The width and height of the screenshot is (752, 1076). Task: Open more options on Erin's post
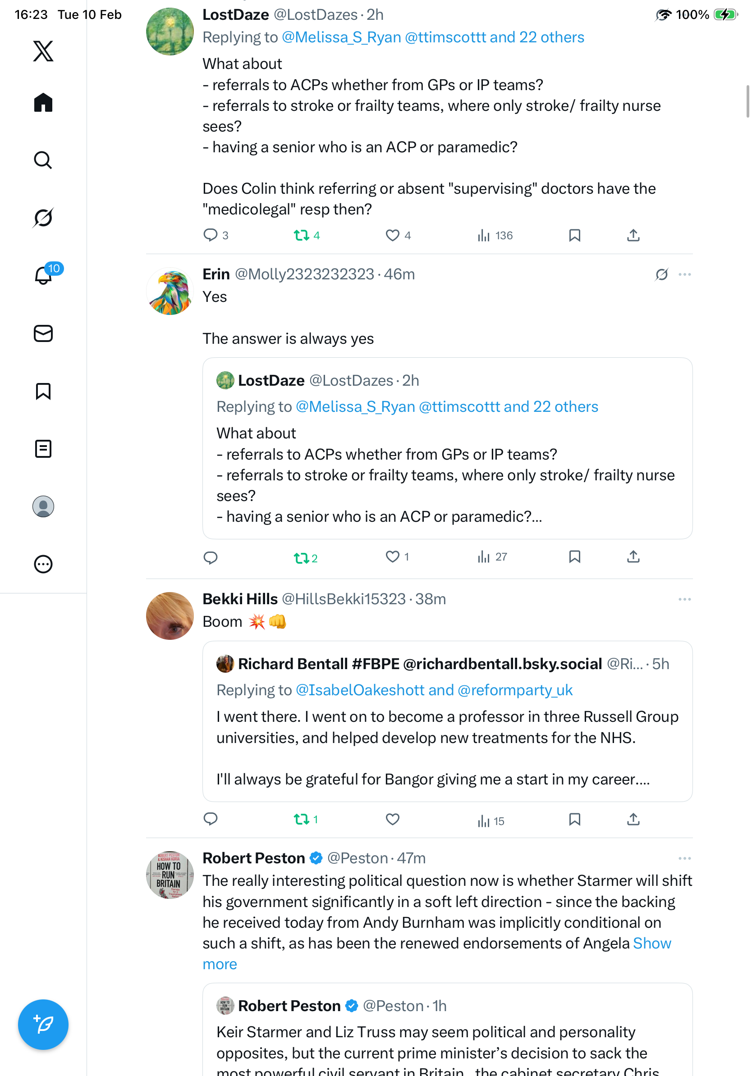click(684, 274)
